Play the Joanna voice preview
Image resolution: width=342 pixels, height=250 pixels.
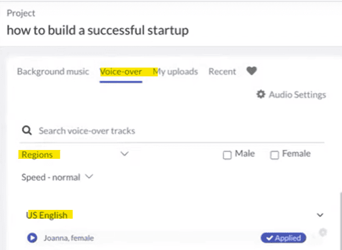click(32, 238)
